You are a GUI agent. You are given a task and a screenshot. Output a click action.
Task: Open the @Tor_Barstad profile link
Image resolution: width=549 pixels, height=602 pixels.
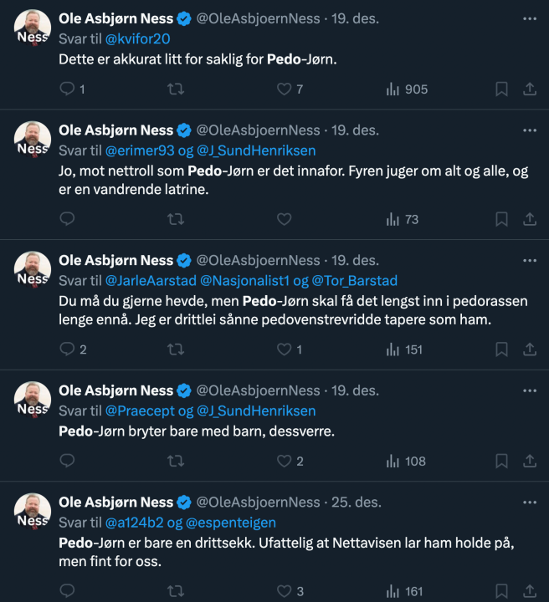click(x=353, y=280)
